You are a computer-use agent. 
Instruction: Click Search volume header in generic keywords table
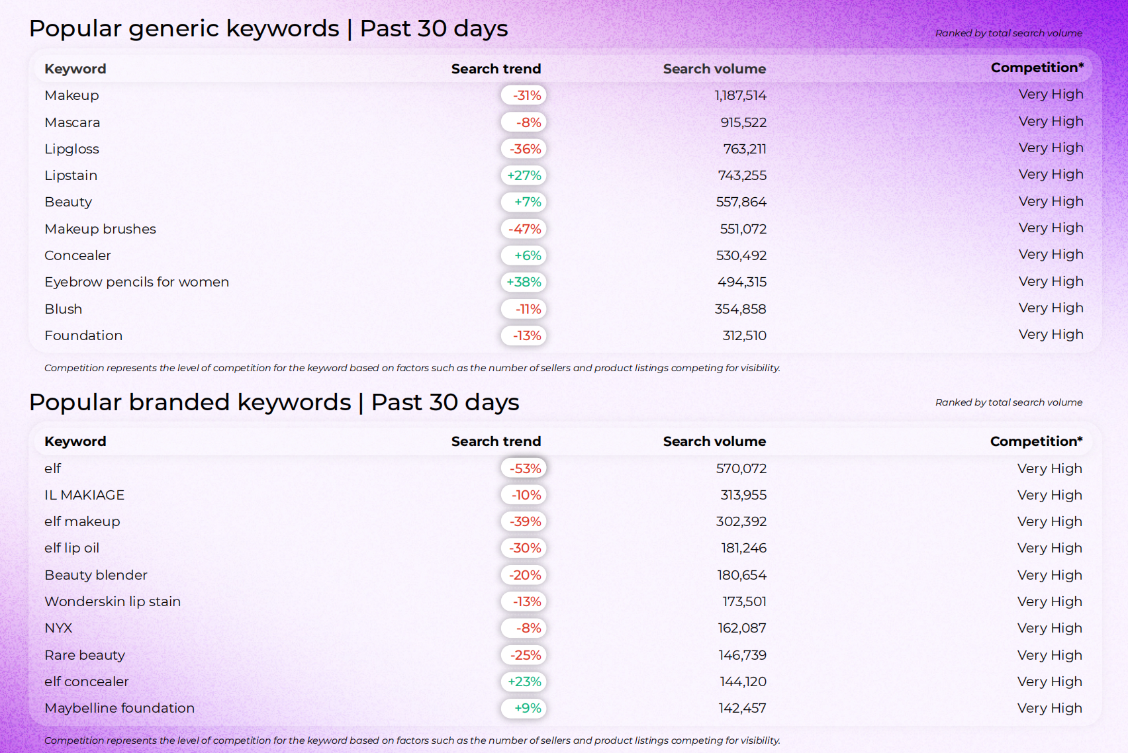point(714,69)
